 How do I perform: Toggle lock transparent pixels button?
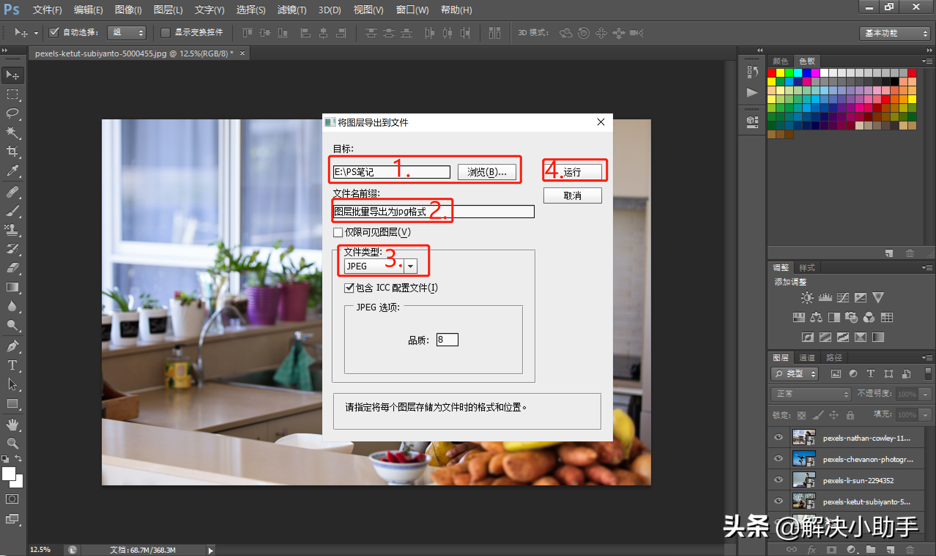click(802, 415)
